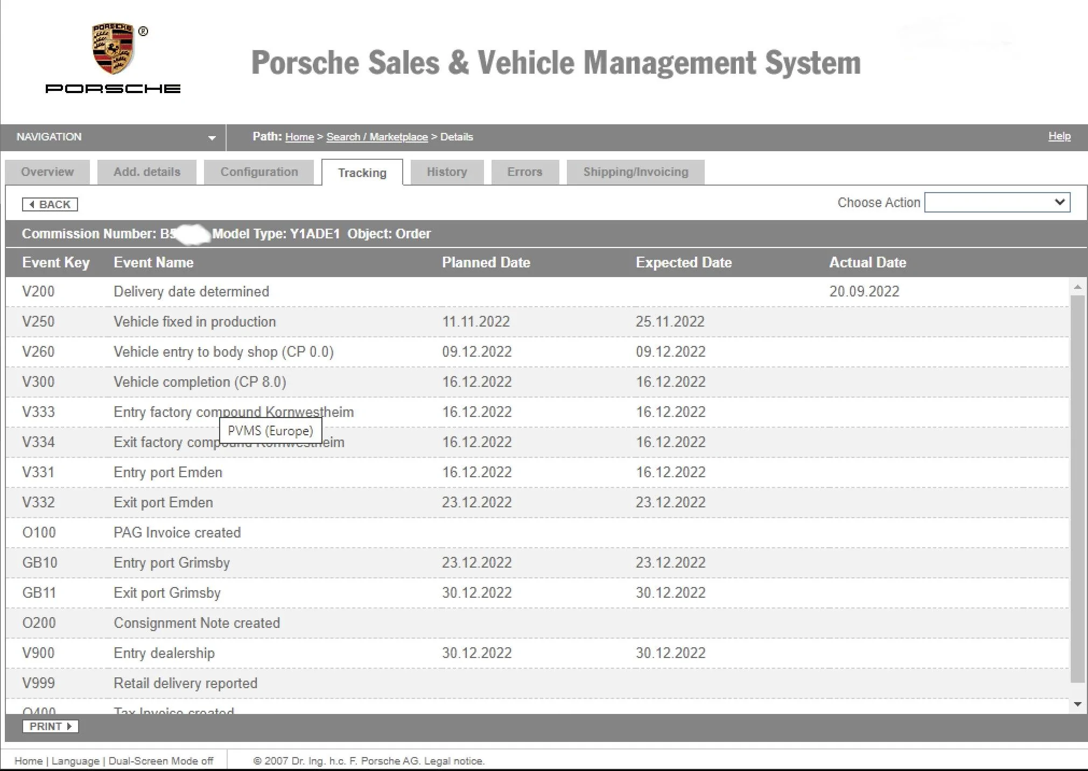Click the Actual Date column header

click(x=868, y=263)
